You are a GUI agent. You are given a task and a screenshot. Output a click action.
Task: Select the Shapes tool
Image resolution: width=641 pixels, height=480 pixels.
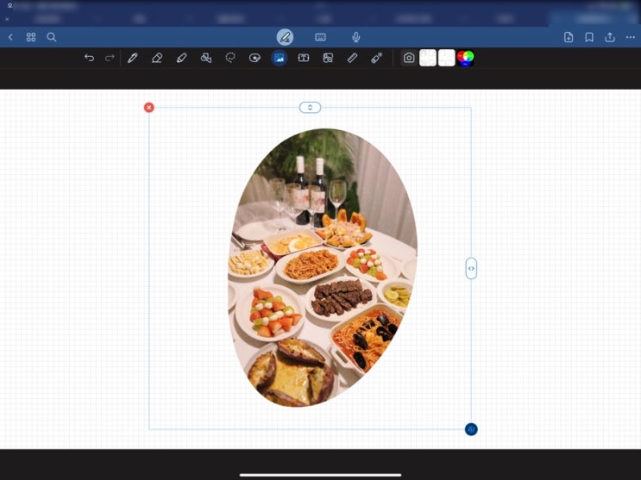click(x=206, y=58)
